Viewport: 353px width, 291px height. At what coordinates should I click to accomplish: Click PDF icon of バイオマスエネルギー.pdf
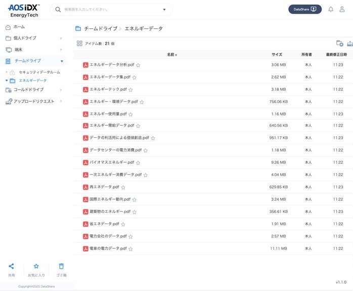(x=85, y=163)
